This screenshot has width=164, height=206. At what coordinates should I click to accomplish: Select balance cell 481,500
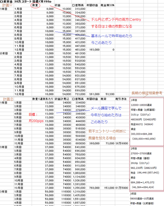(x=80, y=53)
